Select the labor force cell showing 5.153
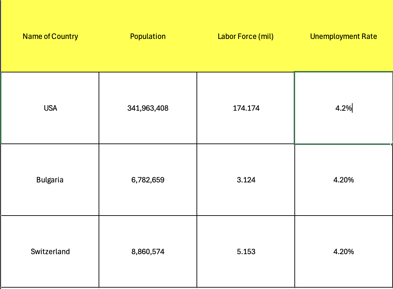This screenshot has height=289, width=393. point(245,252)
